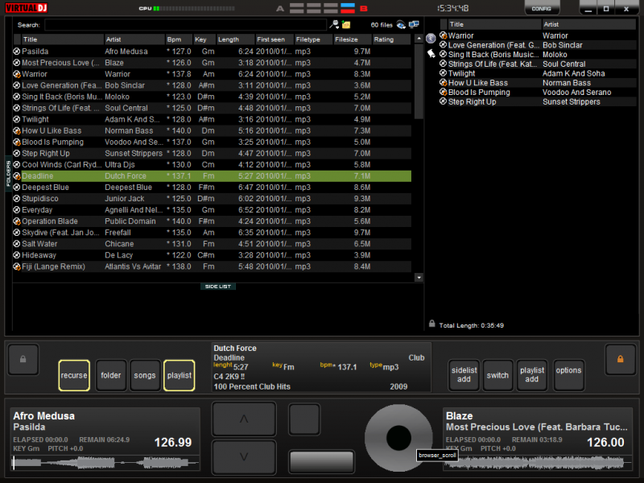Click playlist icon beside Blood Is Pumping
644x483 pixels.
pos(444,92)
